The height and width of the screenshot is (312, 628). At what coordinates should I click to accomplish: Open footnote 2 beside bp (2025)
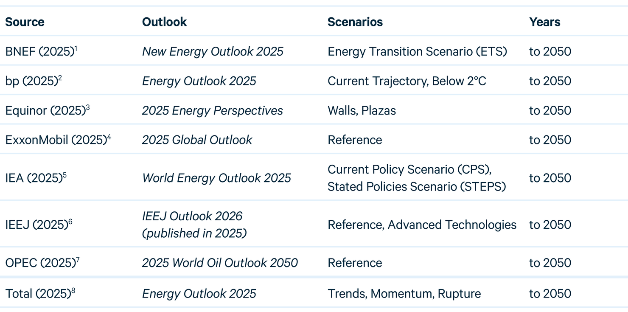60,78
